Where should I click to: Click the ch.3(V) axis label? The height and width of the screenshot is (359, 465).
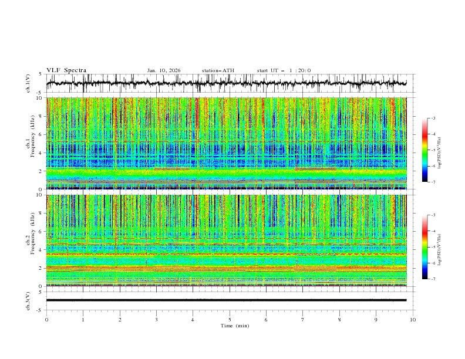point(28,300)
